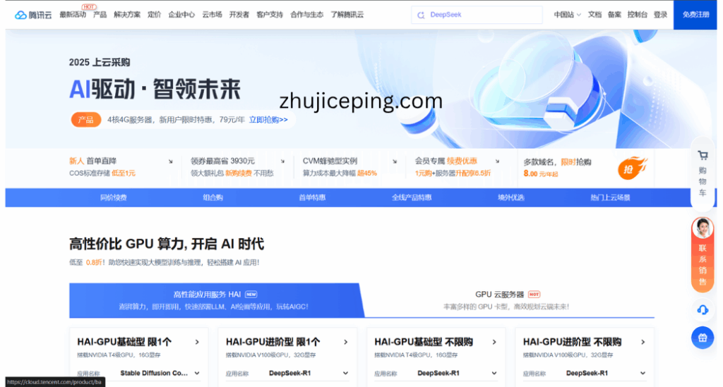The height and width of the screenshot is (387, 723).
Task: Open the 企业中心 menu
Action: [x=181, y=15]
